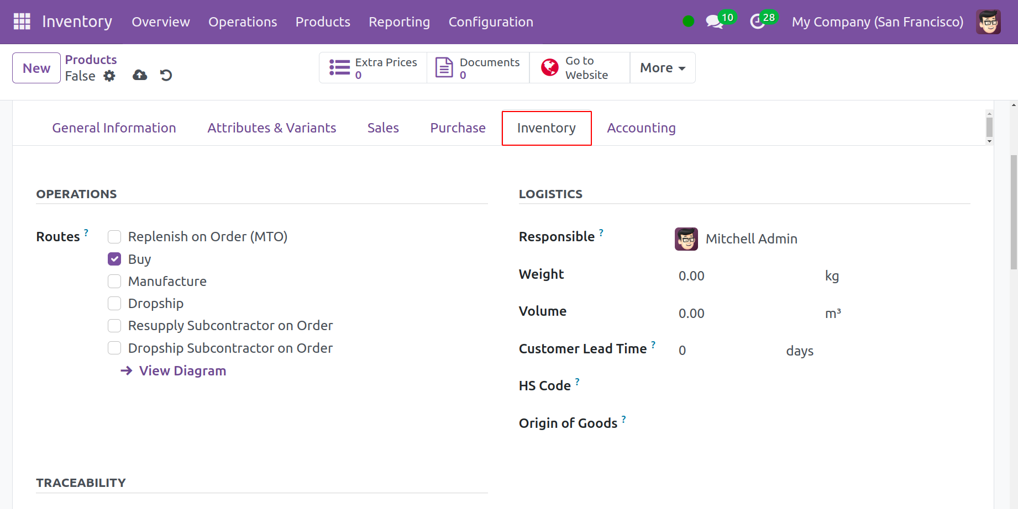Open the apps grid home menu
This screenshot has width=1018, height=509.
pos(22,22)
